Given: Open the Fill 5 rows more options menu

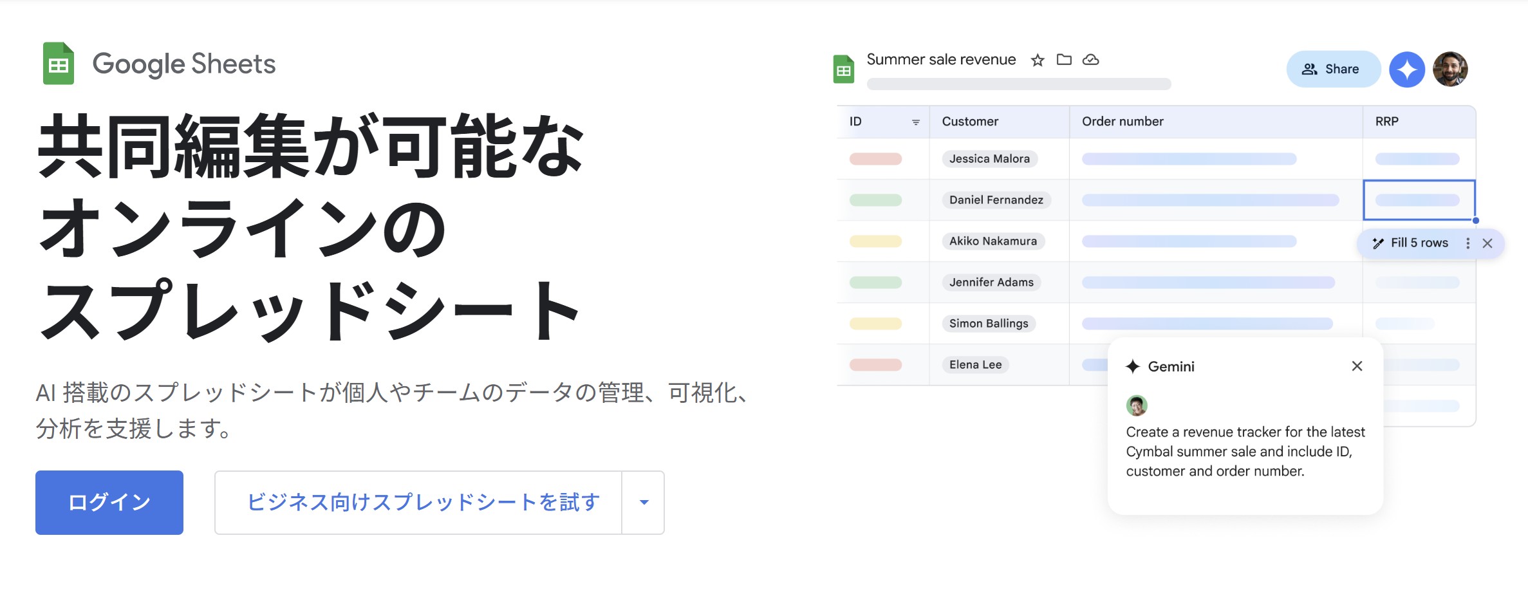Looking at the screenshot, I should tap(1467, 243).
